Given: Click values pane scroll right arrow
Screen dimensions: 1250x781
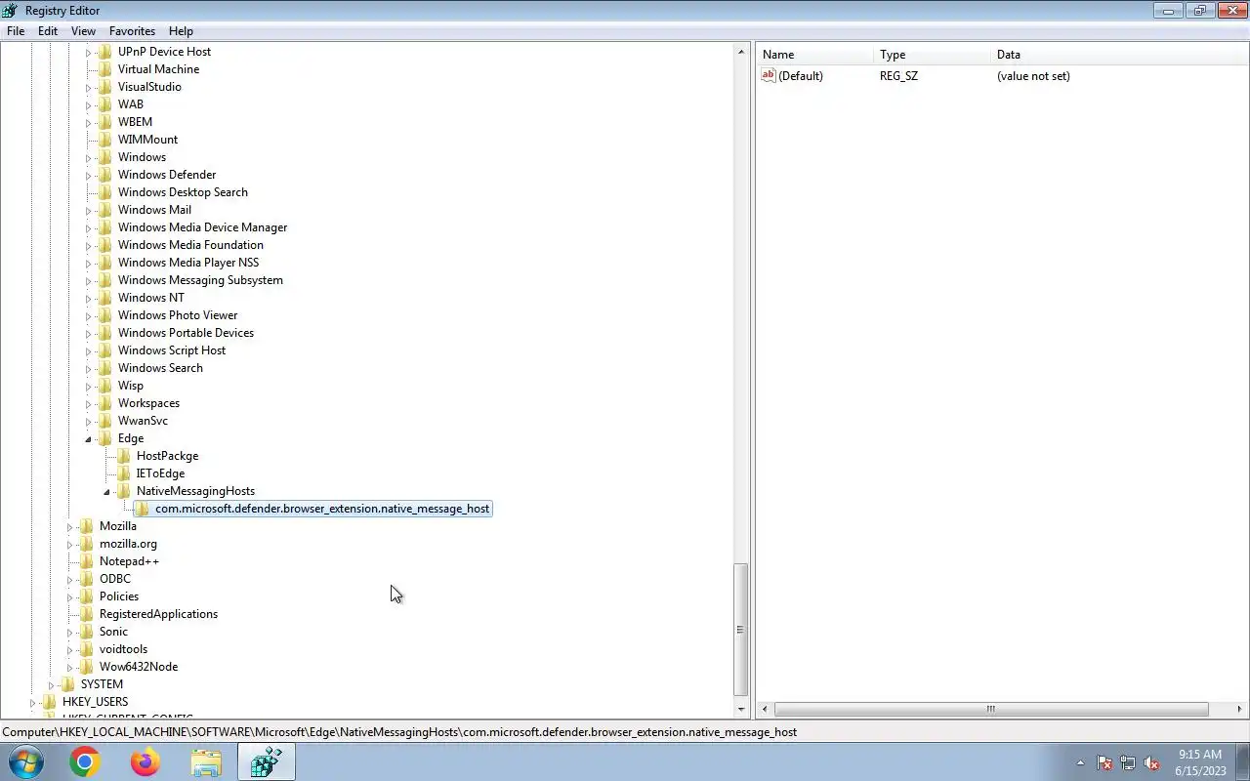Looking at the screenshot, I should click(1239, 710).
